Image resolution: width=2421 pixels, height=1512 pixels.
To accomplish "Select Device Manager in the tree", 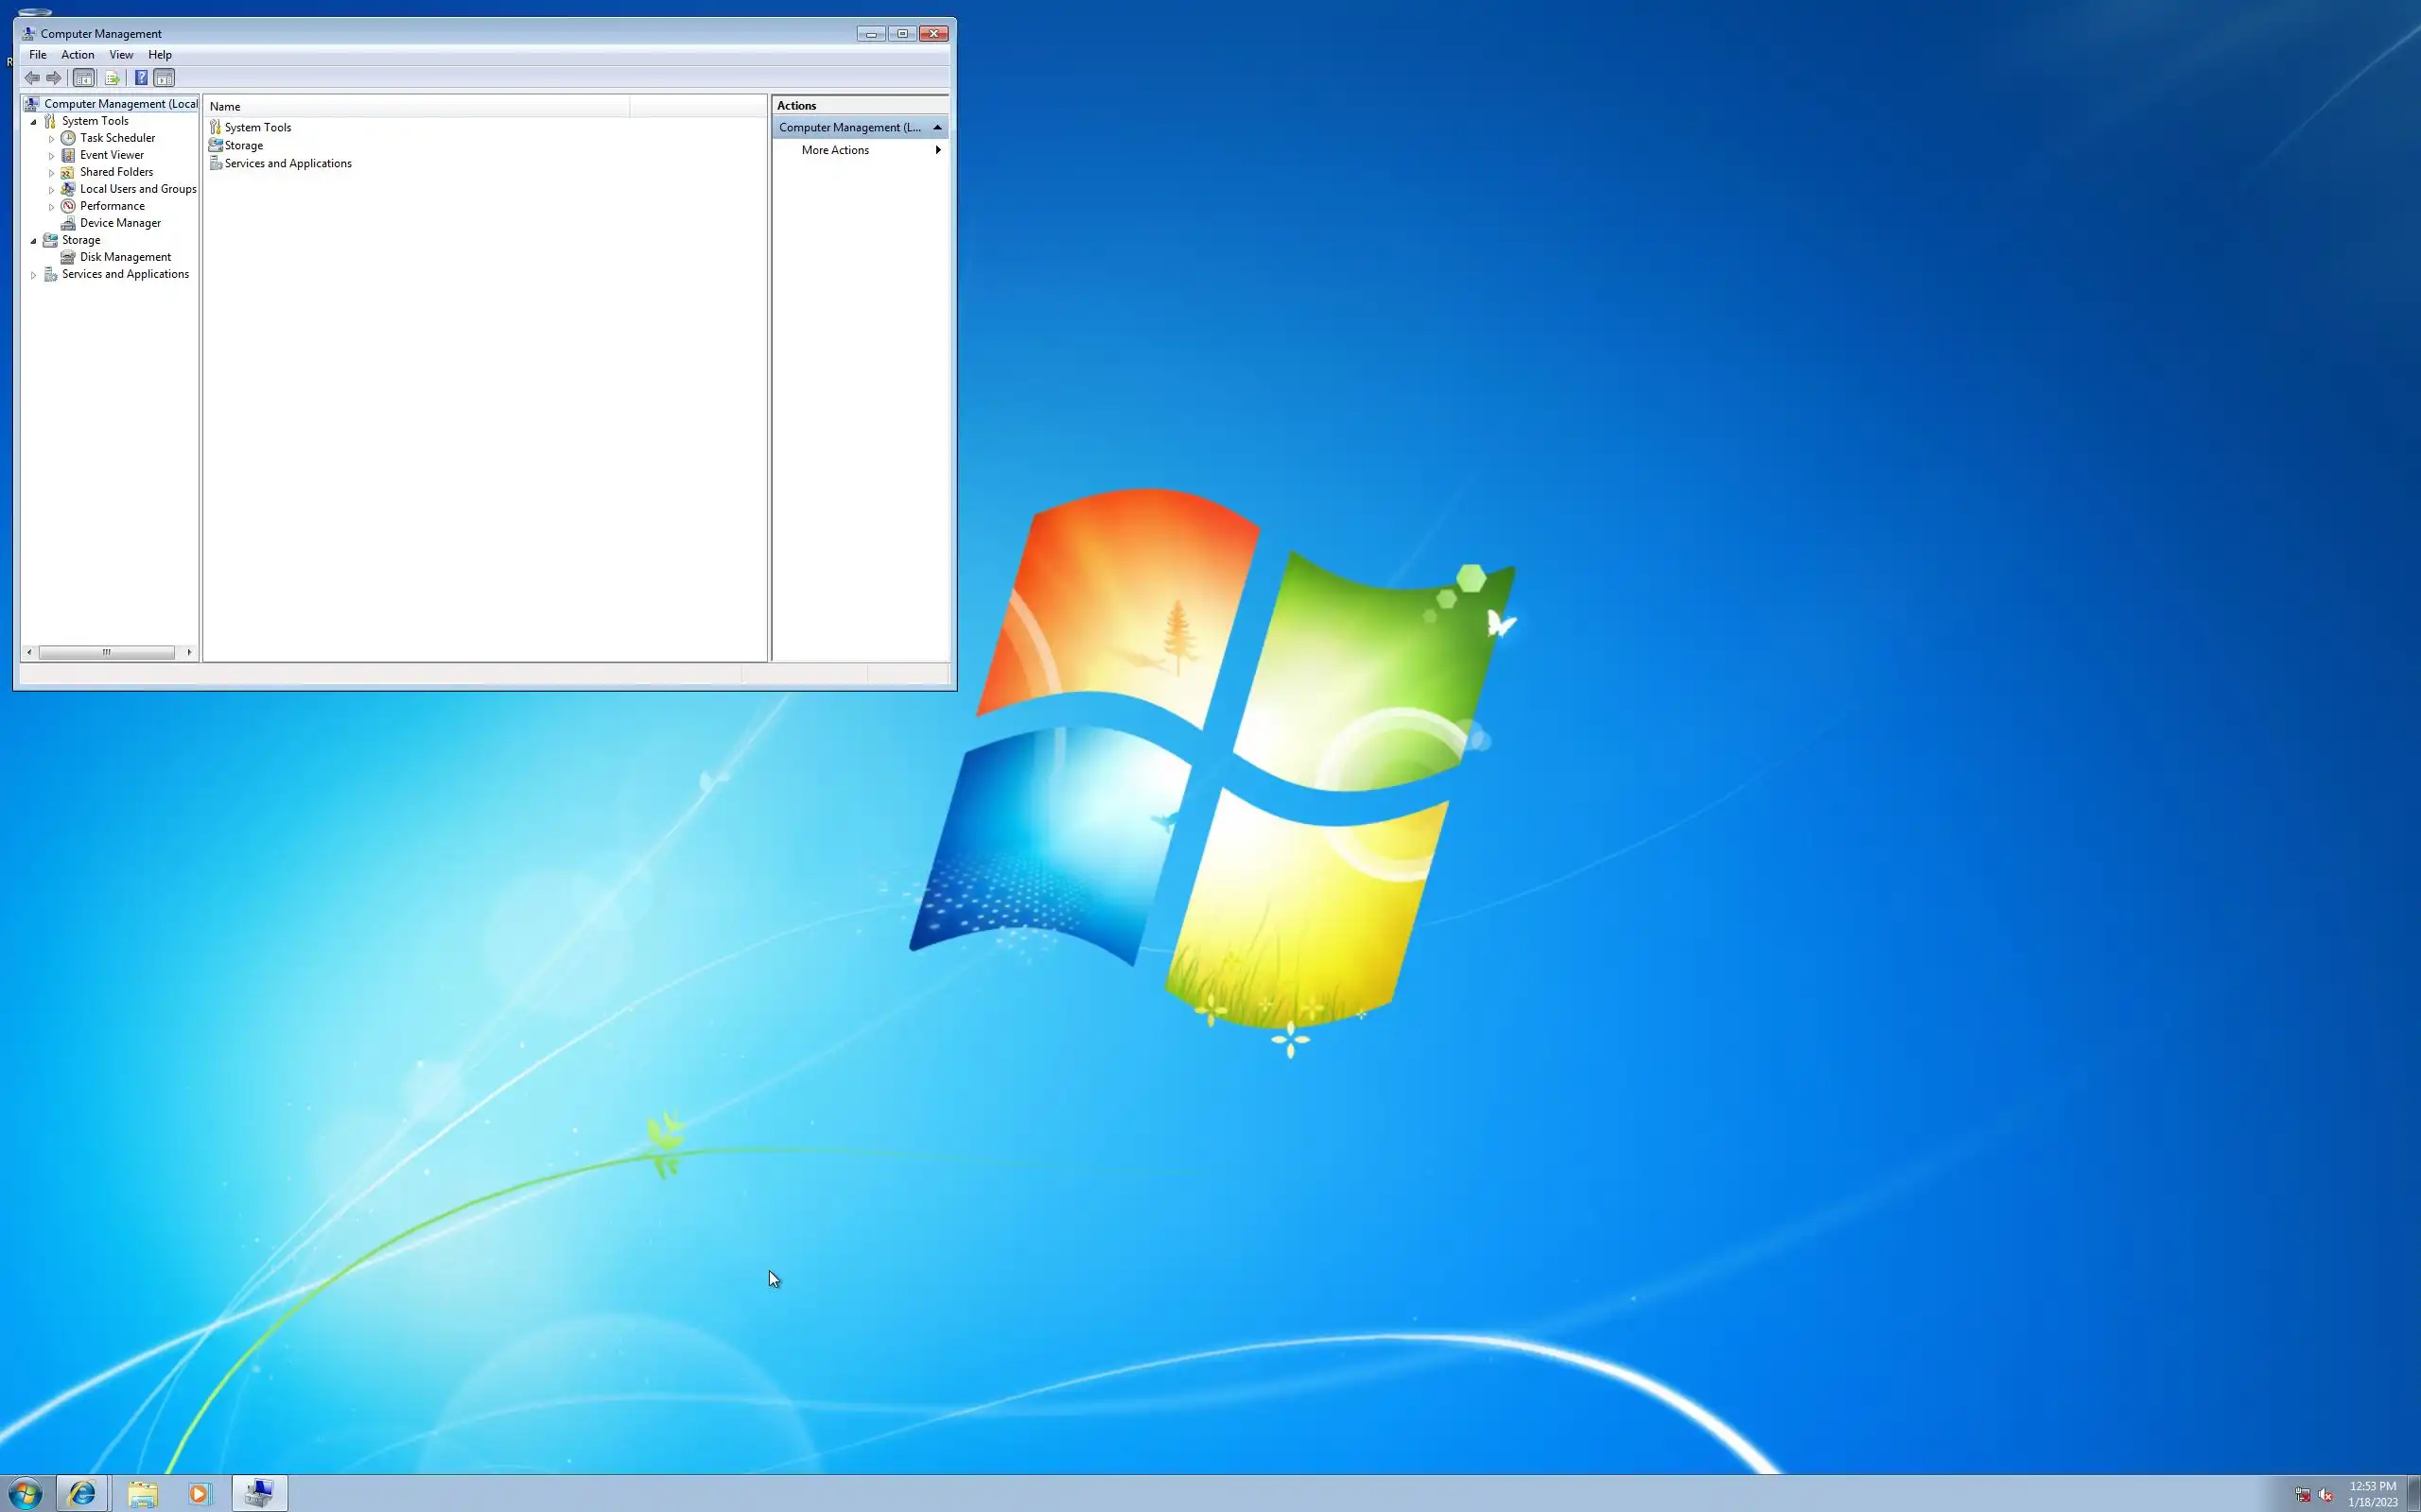I will (x=119, y=223).
